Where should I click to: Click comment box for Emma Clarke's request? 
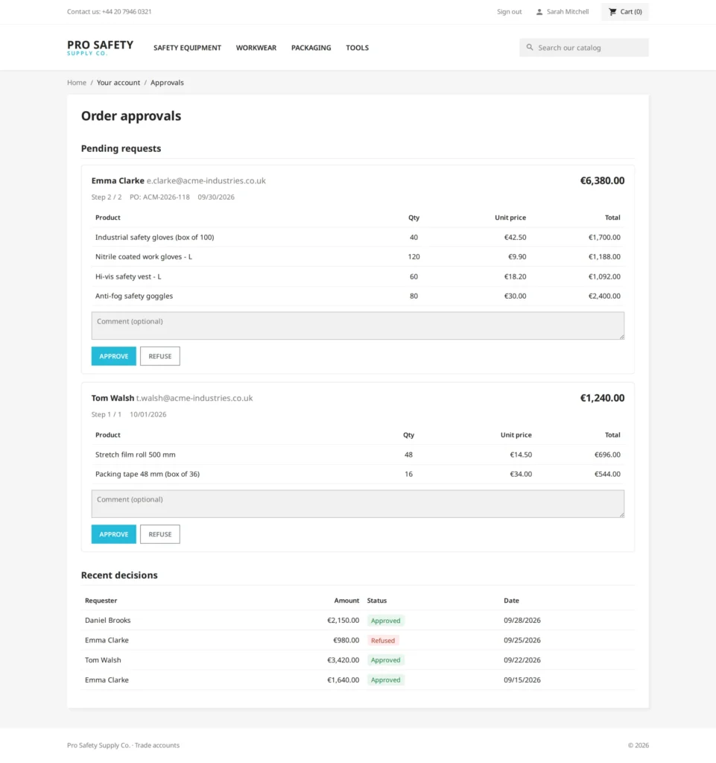pos(358,326)
